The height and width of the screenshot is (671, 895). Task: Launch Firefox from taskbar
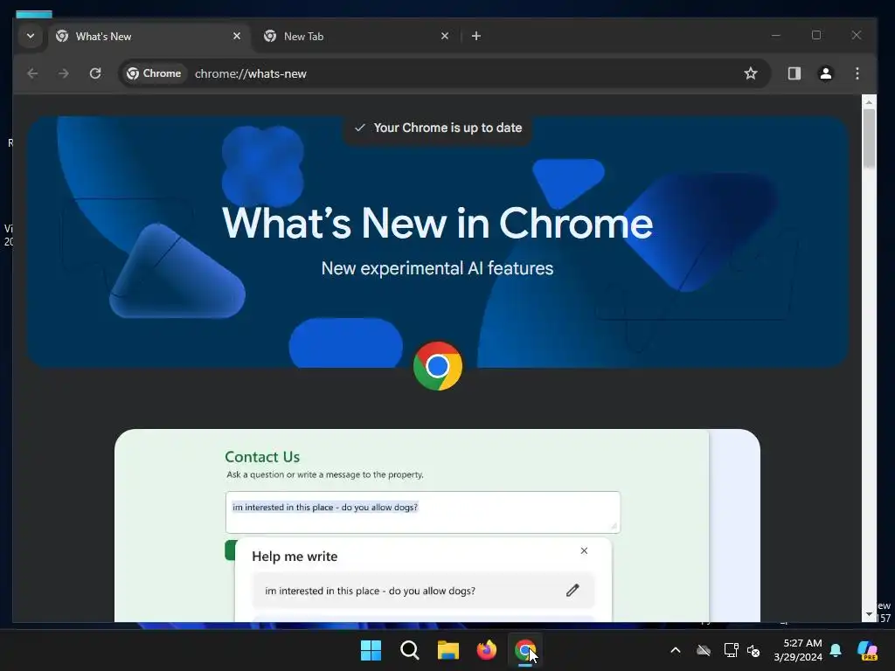[486, 650]
